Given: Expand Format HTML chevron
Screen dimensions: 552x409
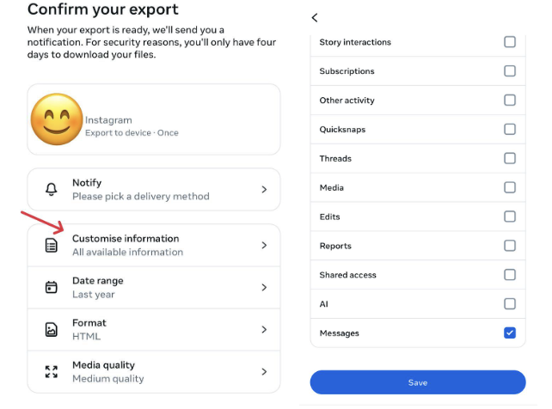Looking at the screenshot, I should coord(264,329).
